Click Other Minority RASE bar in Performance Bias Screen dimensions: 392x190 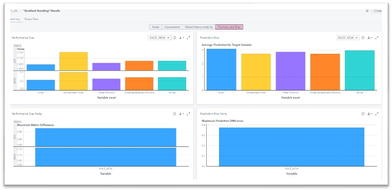106,84
